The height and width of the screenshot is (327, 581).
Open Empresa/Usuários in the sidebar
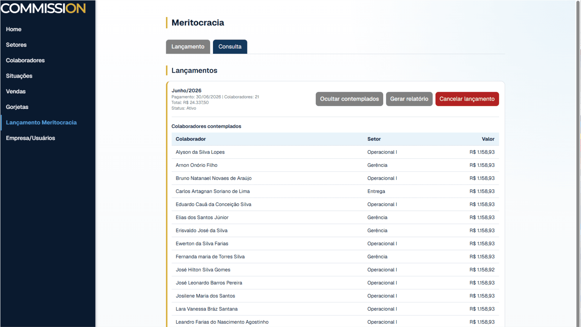click(x=30, y=138)
